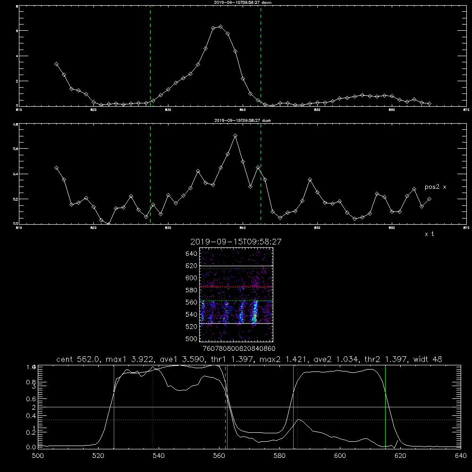Click the '560' y-axis label of the heatmap
The height and width of the screenshot is (472, 472).
coord(192,302)
